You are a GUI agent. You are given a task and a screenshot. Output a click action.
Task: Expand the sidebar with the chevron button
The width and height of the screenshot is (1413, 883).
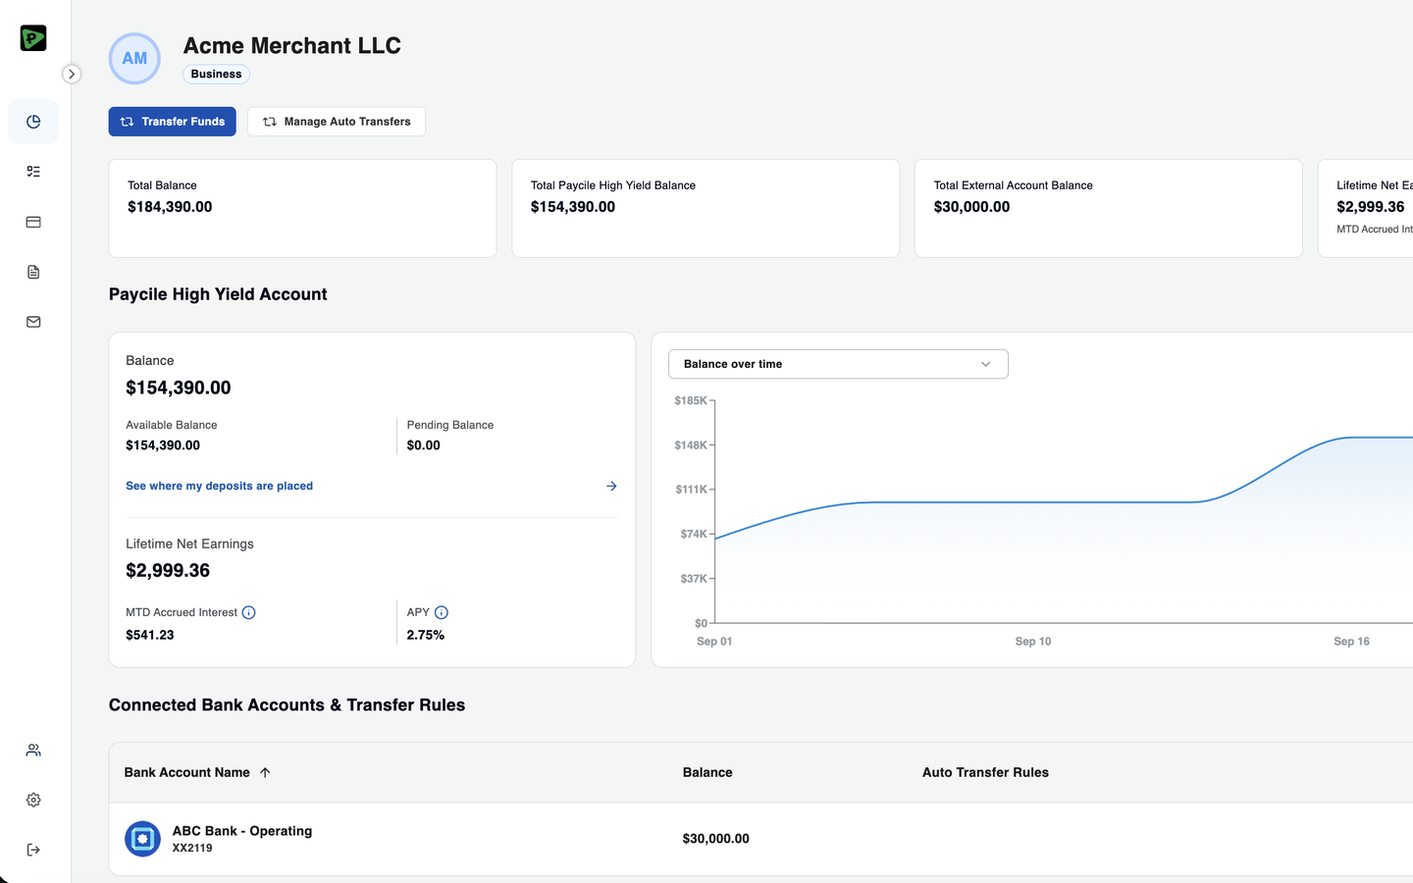72,74
